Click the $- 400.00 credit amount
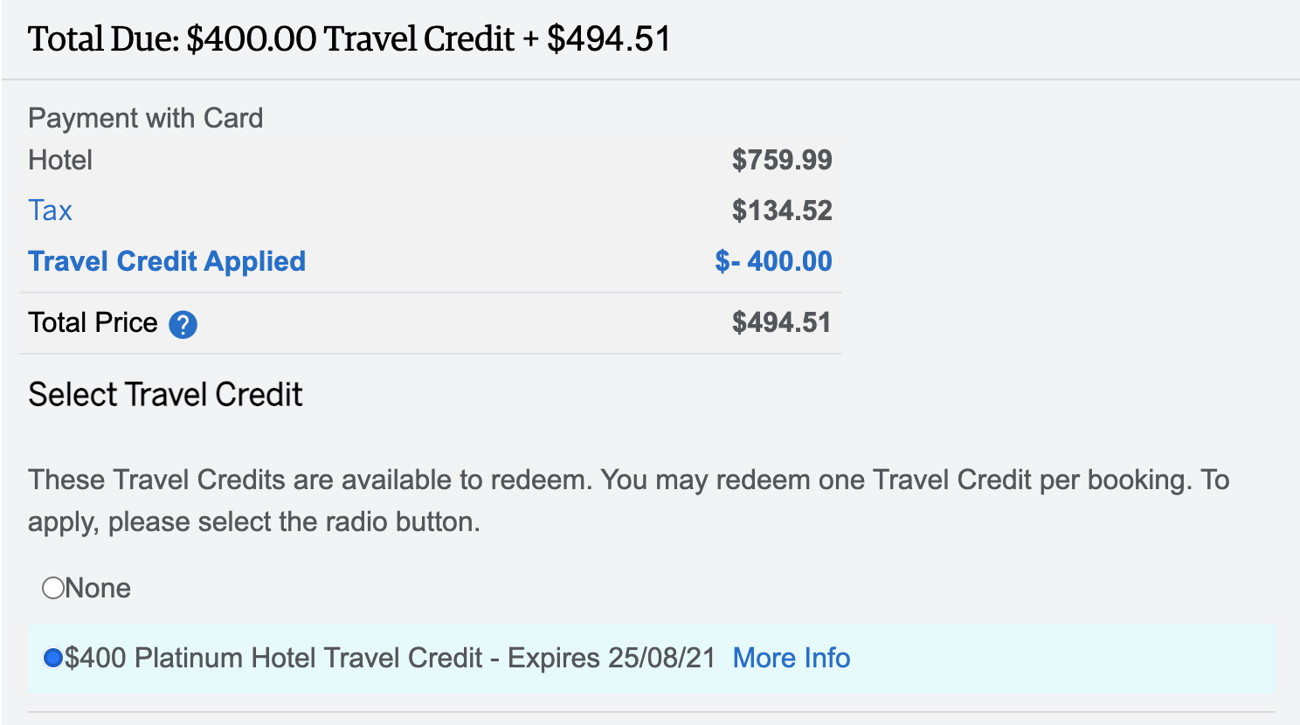The width and height of the screenshot is (1300, 725). [773, 261]
